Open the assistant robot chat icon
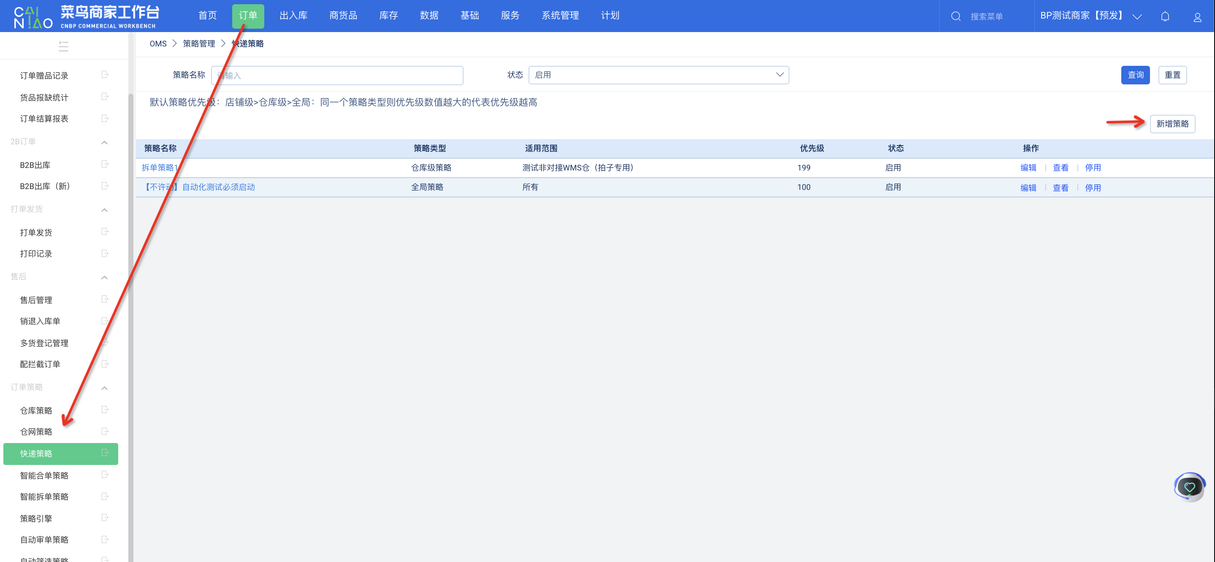Viewport: 1215px width, 562px height. (x=1189, y=487)
